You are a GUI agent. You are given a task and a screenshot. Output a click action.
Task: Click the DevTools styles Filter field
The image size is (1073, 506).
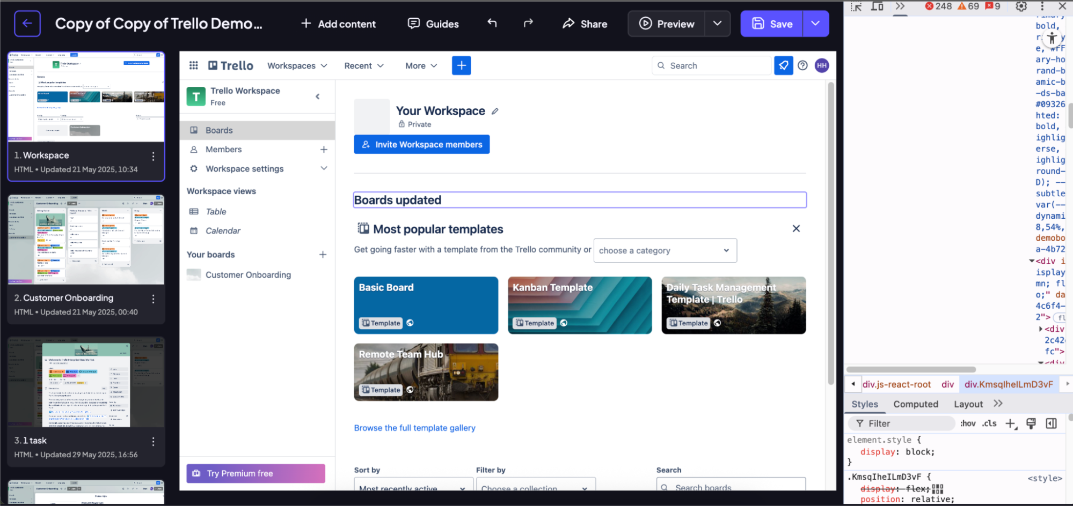point(902,423)
